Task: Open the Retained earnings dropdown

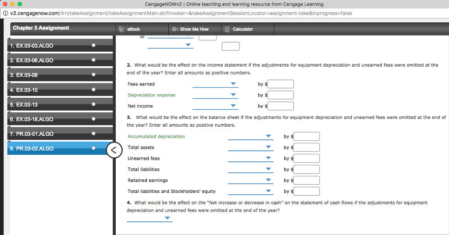Action: click(250, 180)
